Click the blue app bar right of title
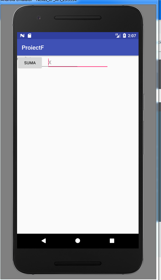 [91, 48]
